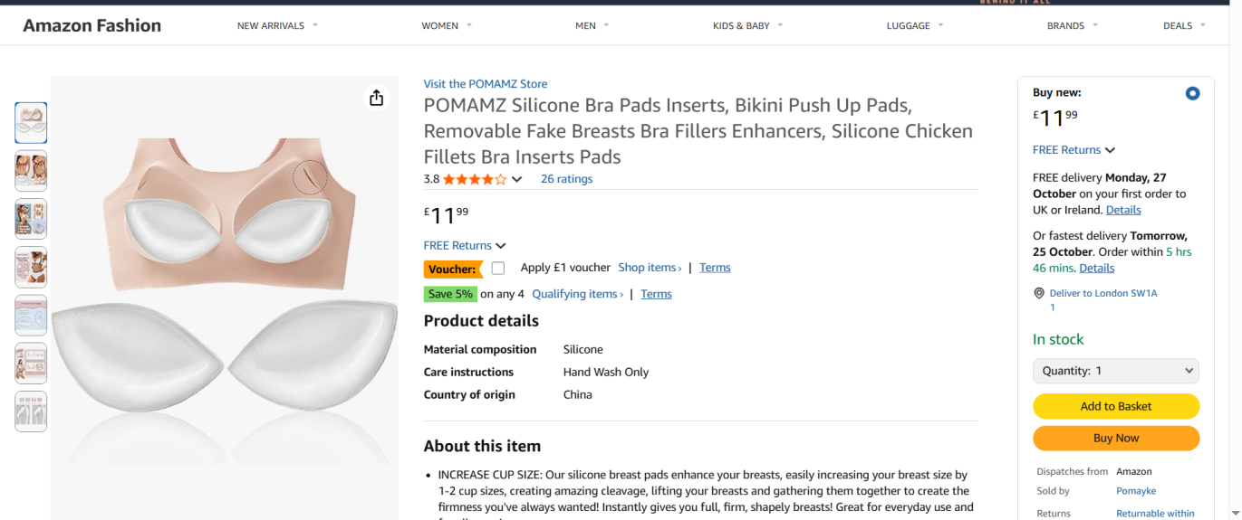1242x520 pixels.
Task: Select the Buy new radio button
Action: [1192, 93]
